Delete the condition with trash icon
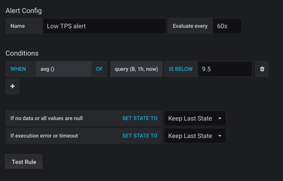 (x=262, y=69)
